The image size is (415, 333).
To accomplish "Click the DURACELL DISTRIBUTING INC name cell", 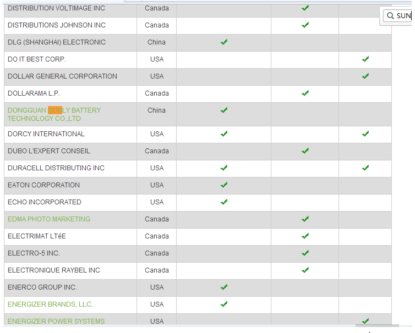I will pyautogui.click(x=56, y=168).
